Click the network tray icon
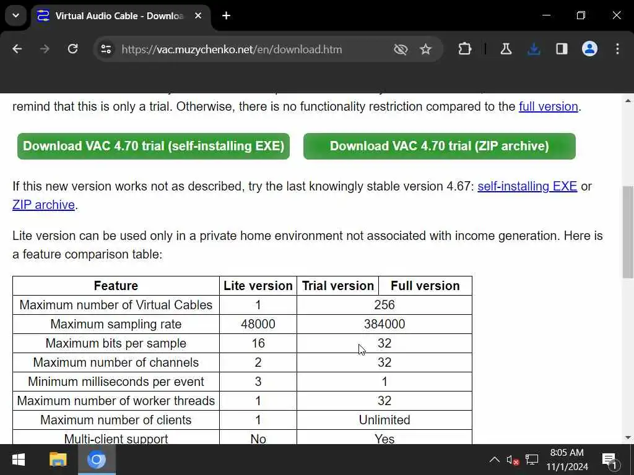The height and width of the screenshot is (475, 634). coord(532,460)
